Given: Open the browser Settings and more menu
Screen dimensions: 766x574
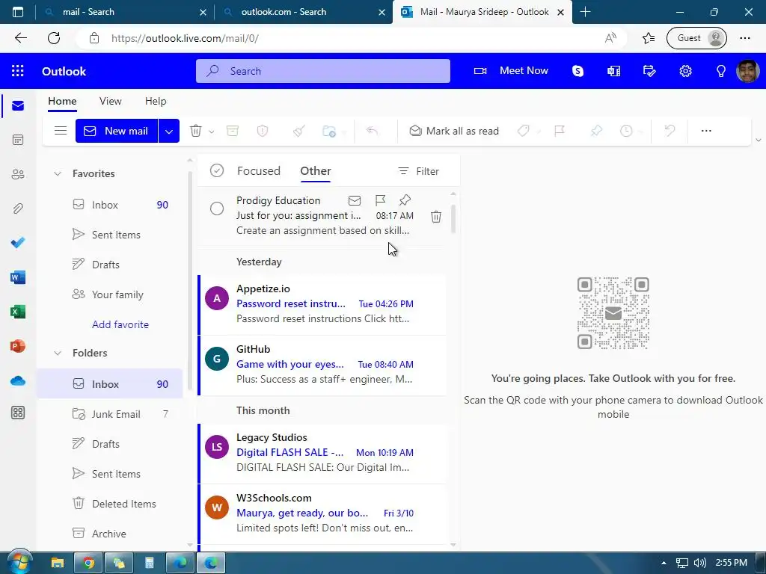Looking at the screenshot, I should [x=745, y=38].
